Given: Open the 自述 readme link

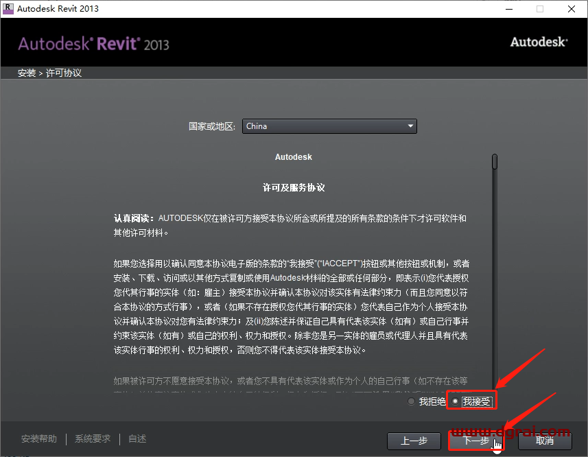Looking at the screenshot, I should click(137, 438).
